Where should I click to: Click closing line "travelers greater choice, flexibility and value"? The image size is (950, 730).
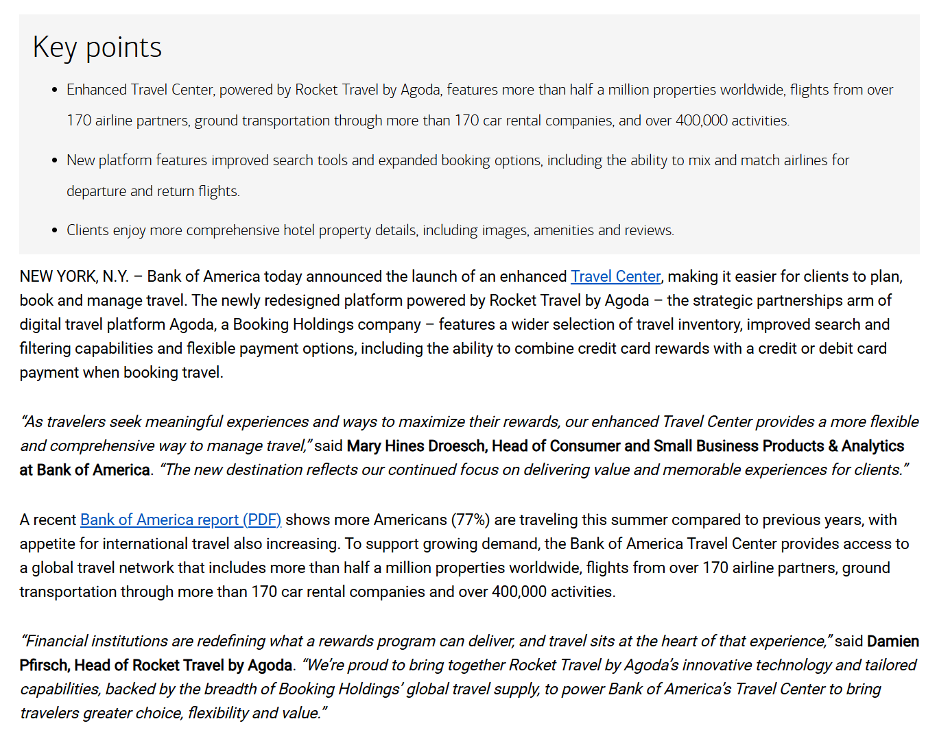point(171,713)
